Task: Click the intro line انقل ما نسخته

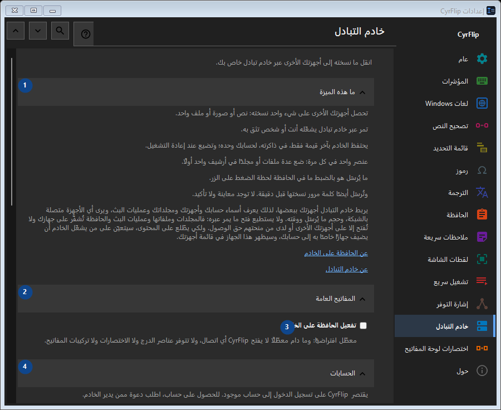Action: click(293, 62)
